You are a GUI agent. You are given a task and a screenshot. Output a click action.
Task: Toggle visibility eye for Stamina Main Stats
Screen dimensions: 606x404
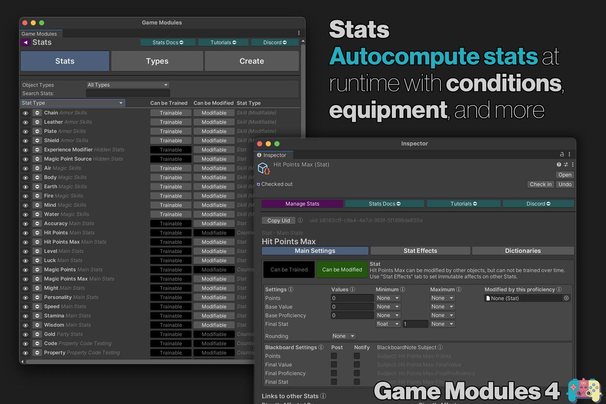pos(25,316)
